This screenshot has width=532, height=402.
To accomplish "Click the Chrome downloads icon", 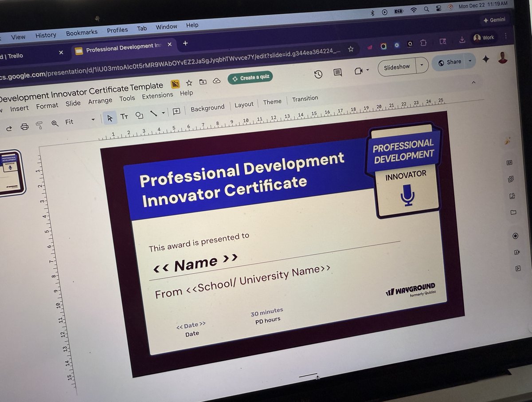I will point(462,39).
